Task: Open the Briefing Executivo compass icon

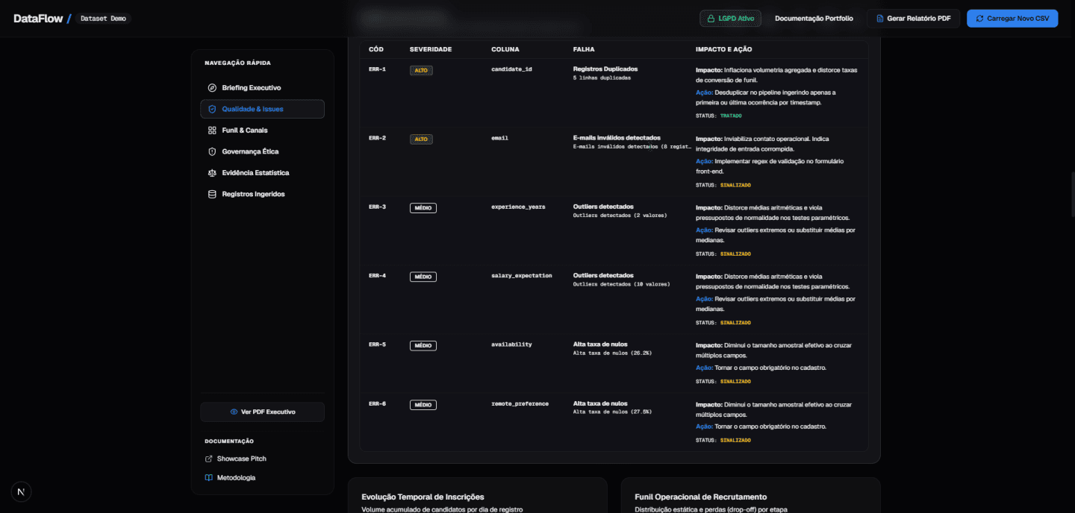Action: (212, 88)
